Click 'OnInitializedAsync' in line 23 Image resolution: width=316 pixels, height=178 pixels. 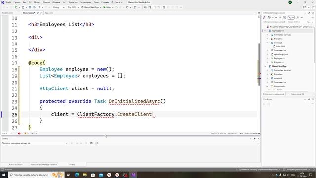click(134, 101)
